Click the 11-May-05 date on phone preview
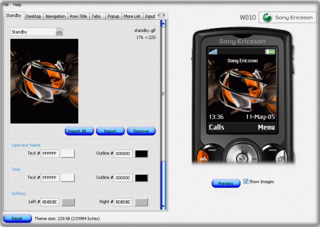 (260, 117)
